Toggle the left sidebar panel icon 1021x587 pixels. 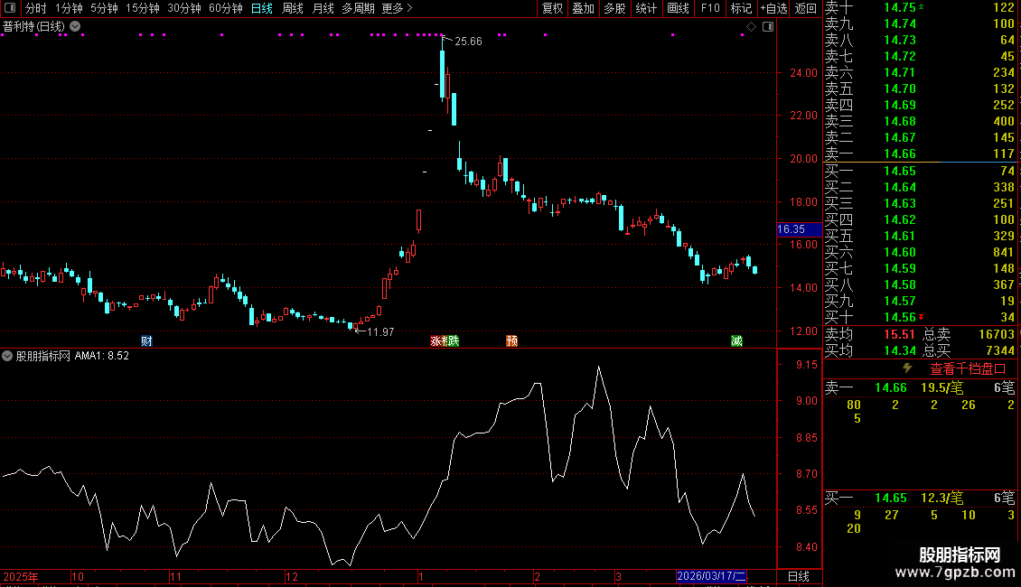click(x=9, y=8)
